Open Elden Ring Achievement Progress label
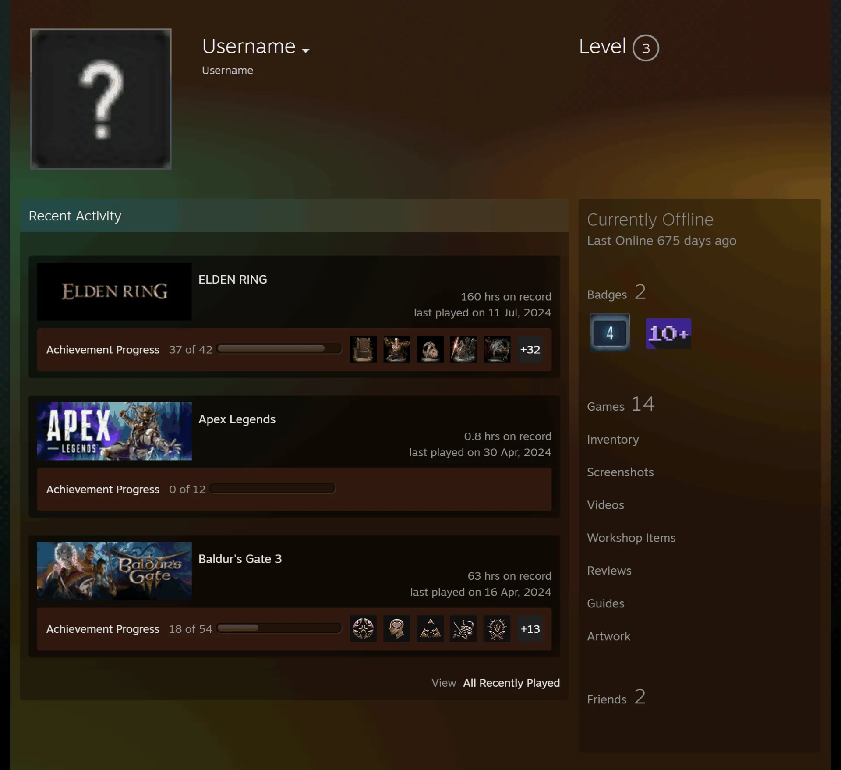The image size is (841, 770). tap(103, 350)
